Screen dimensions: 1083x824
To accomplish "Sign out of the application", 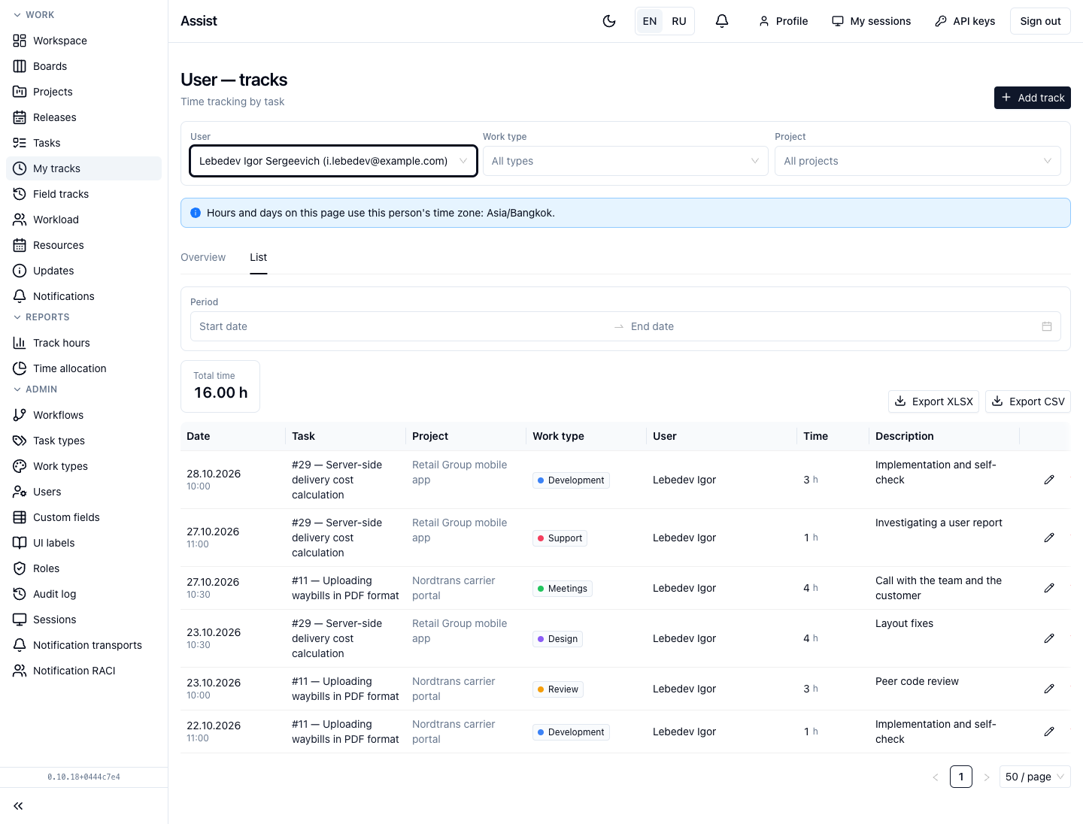I will (1041, 21).
